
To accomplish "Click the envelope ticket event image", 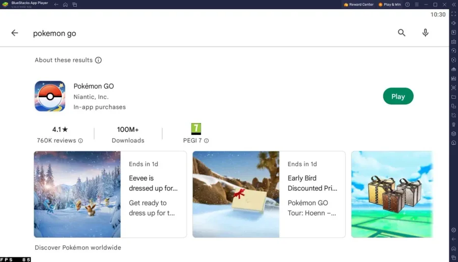I will [x=236, y=194].
